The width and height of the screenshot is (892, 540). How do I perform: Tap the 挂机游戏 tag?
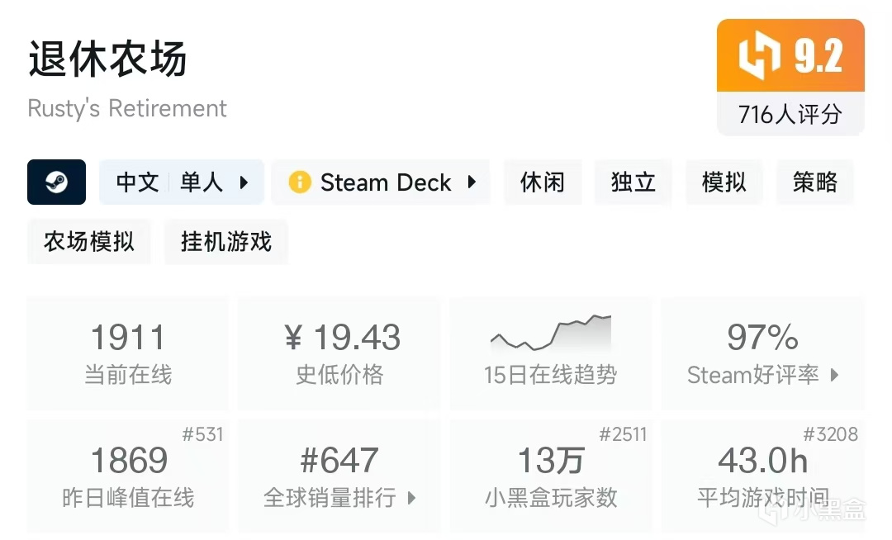(x=226, y=241)
